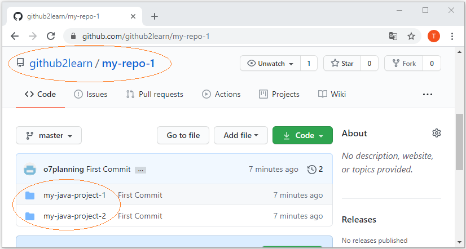466x249 pixels.
Task: Click the address bar URL
Action: coord(146,36)
